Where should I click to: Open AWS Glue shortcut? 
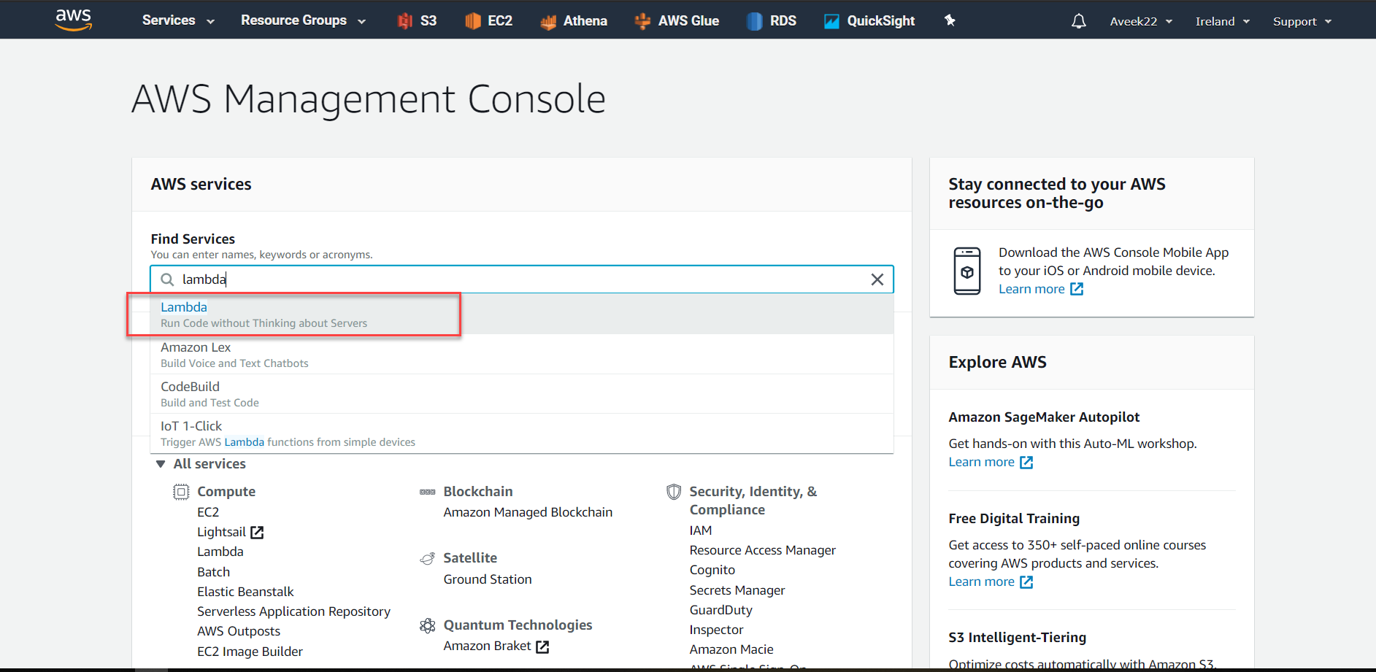tap(677, 21)
